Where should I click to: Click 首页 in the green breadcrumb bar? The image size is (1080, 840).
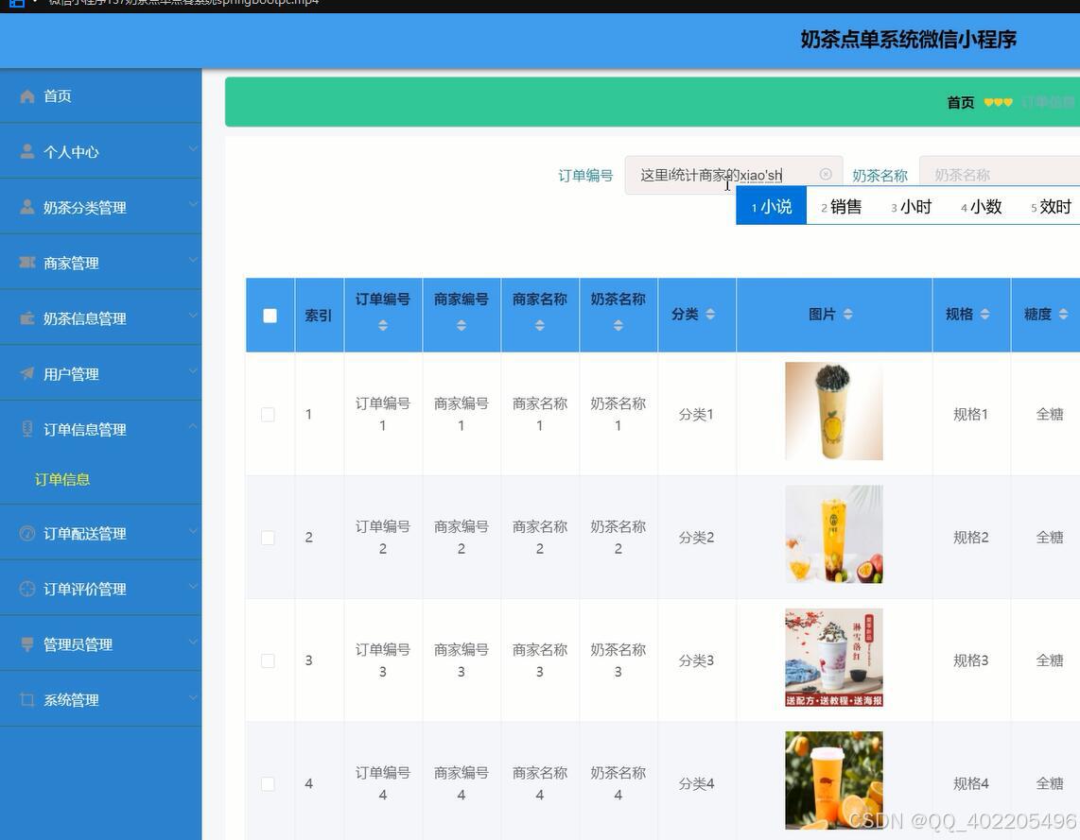pyautogui.click(x=959, y=101)
